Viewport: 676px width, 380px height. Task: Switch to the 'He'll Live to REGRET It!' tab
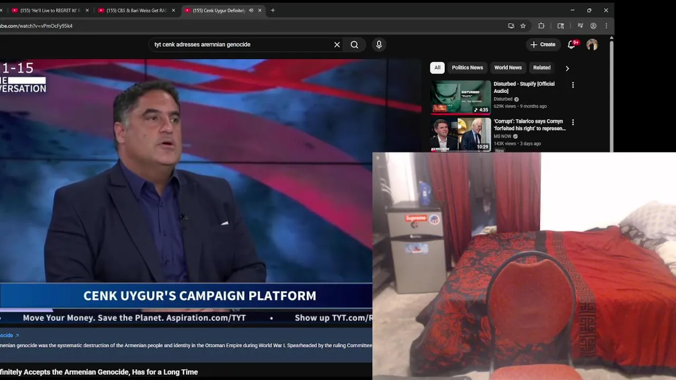(x=49, y=11)
